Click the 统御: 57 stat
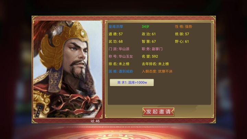247x139 pixels. coord(182,34)
